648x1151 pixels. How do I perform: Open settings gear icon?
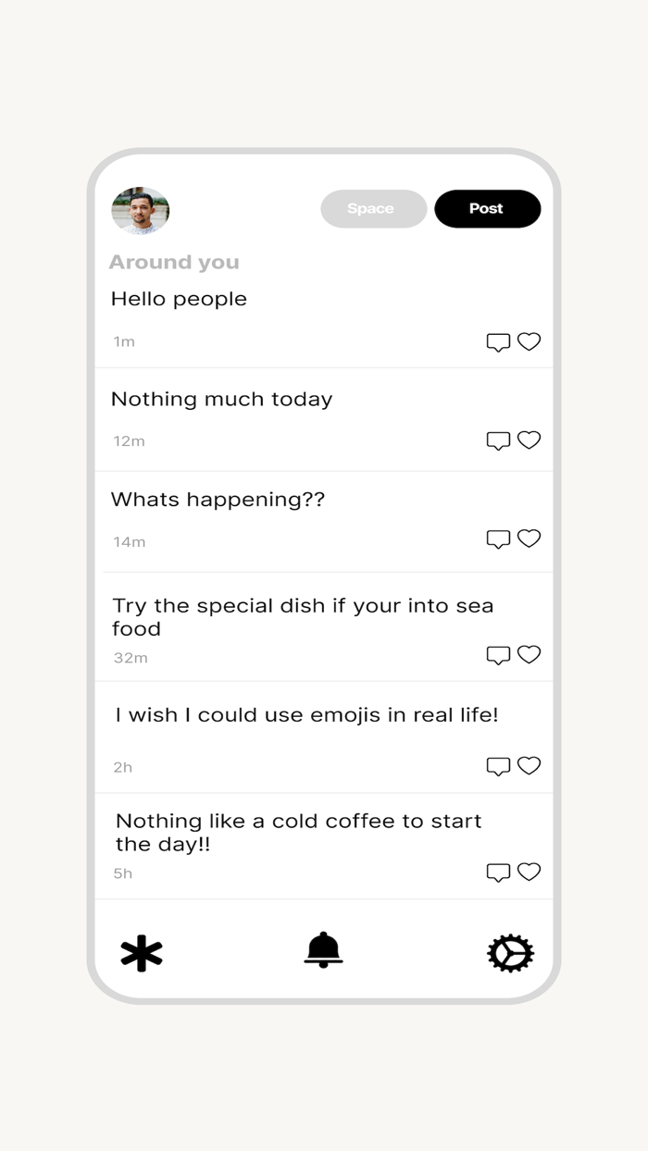pyautogui.click(x=510, y=953)
